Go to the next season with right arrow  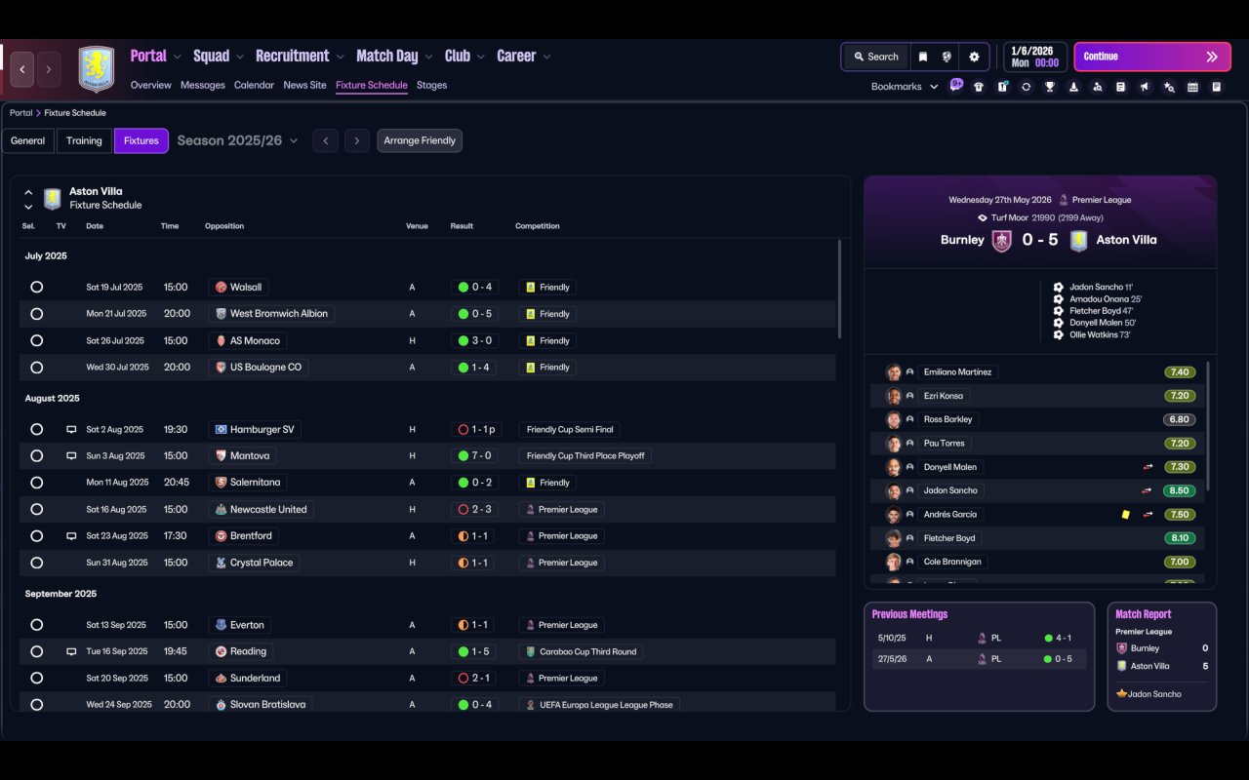coord(357,141)
